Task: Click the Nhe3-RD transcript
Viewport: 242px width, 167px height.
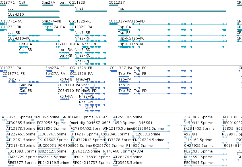Action: [91, 53]
